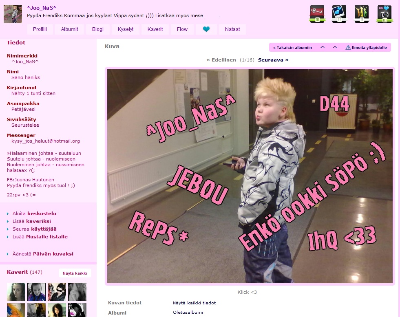Open the main photo of the boy

click(250, 176)
